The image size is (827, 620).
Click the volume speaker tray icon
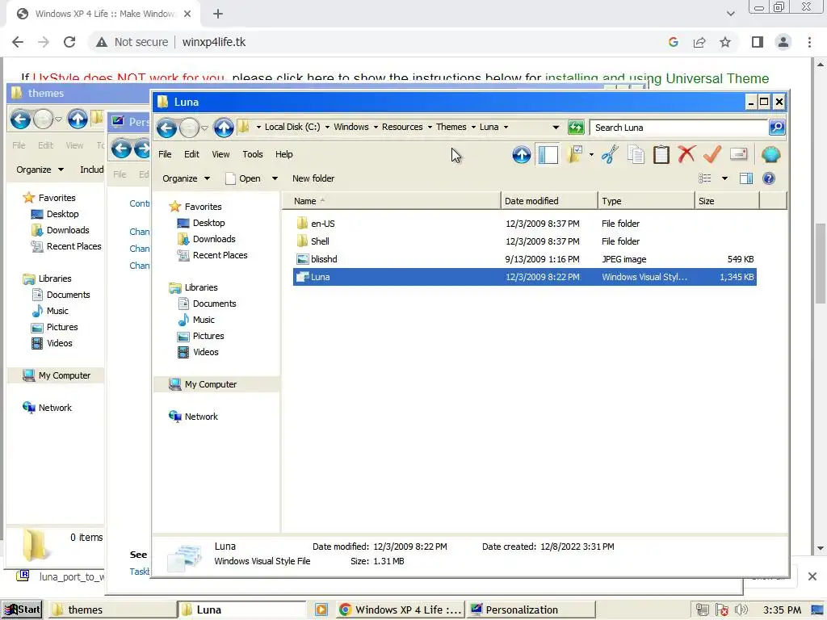click(741, 610)
